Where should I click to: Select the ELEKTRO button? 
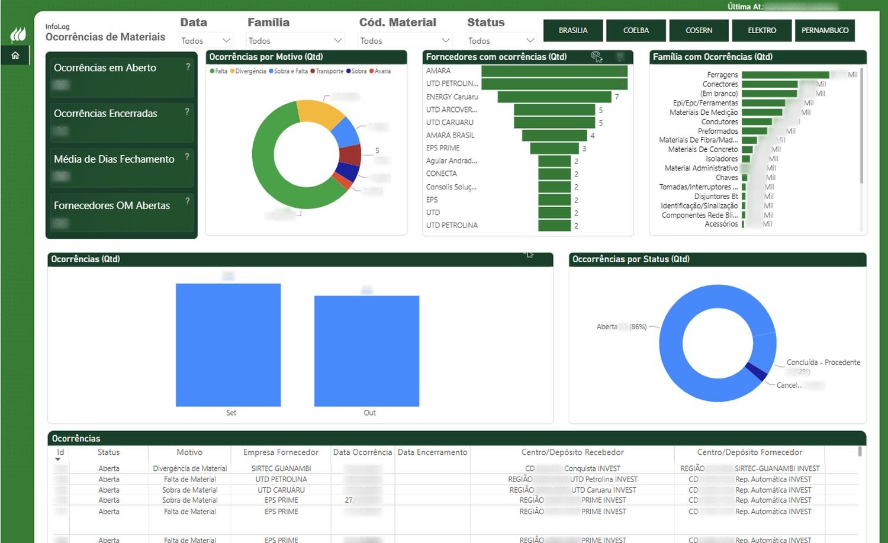(762, 30)
